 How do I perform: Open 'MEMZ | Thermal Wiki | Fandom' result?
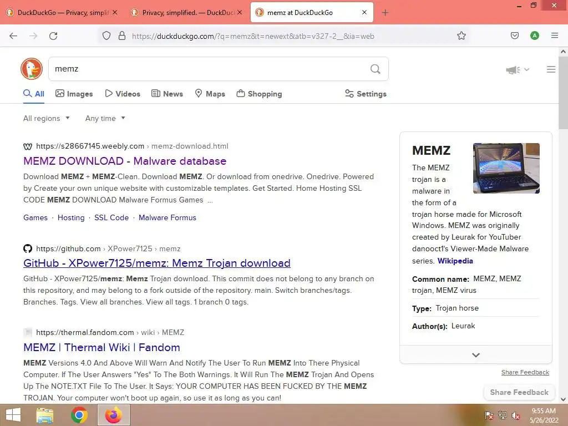(x=102, y=348)
